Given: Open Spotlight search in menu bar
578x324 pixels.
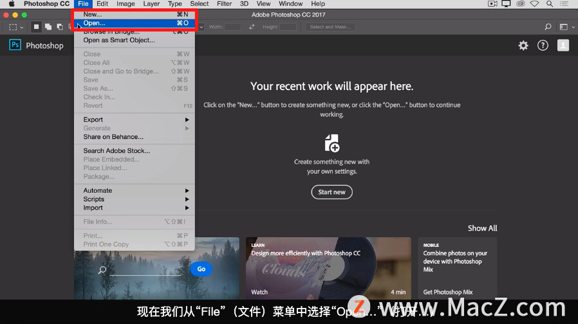Looking at the screenshot, I should pos(549,4).
